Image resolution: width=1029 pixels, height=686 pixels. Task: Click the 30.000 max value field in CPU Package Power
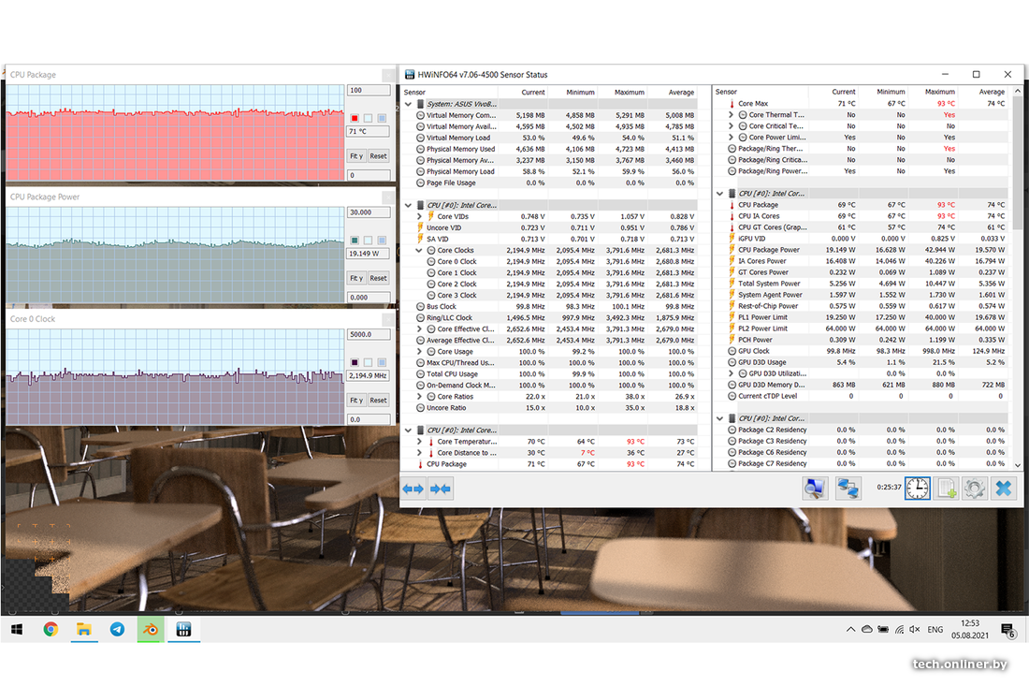click(x=368, y=212)
